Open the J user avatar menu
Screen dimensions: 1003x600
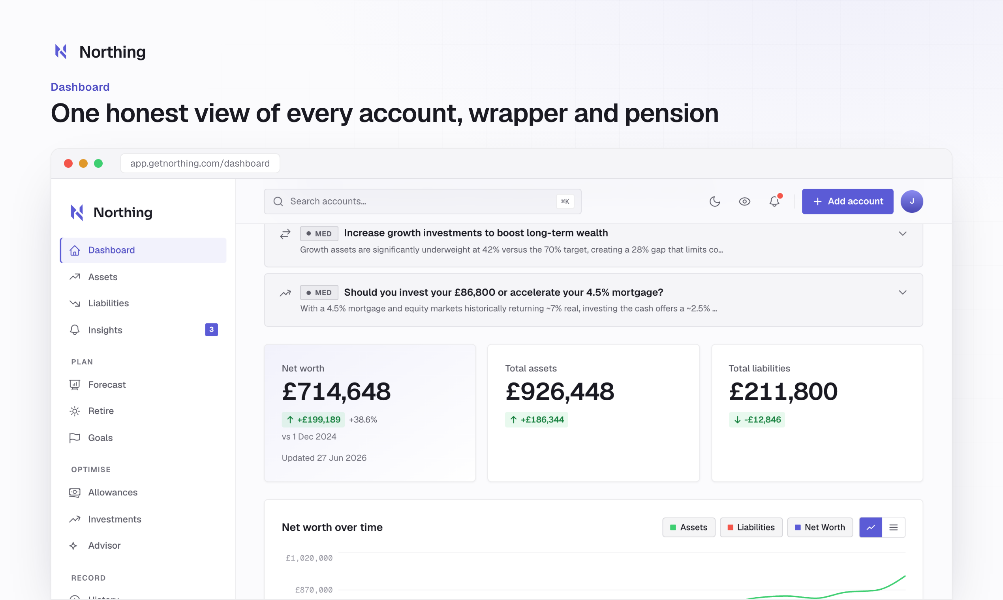pos(912,201)
